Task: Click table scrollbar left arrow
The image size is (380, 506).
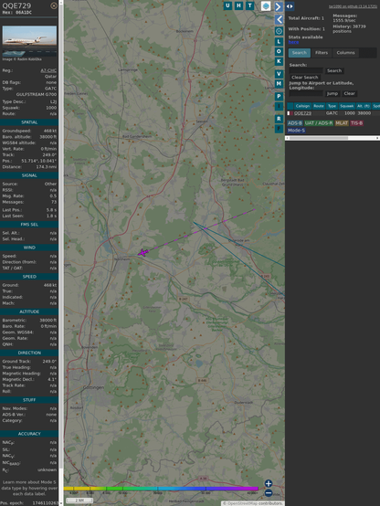Action: click(287, 138)
